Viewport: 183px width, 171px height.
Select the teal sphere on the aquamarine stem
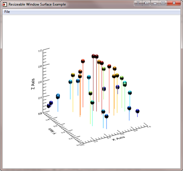click(x=92, y=103)
